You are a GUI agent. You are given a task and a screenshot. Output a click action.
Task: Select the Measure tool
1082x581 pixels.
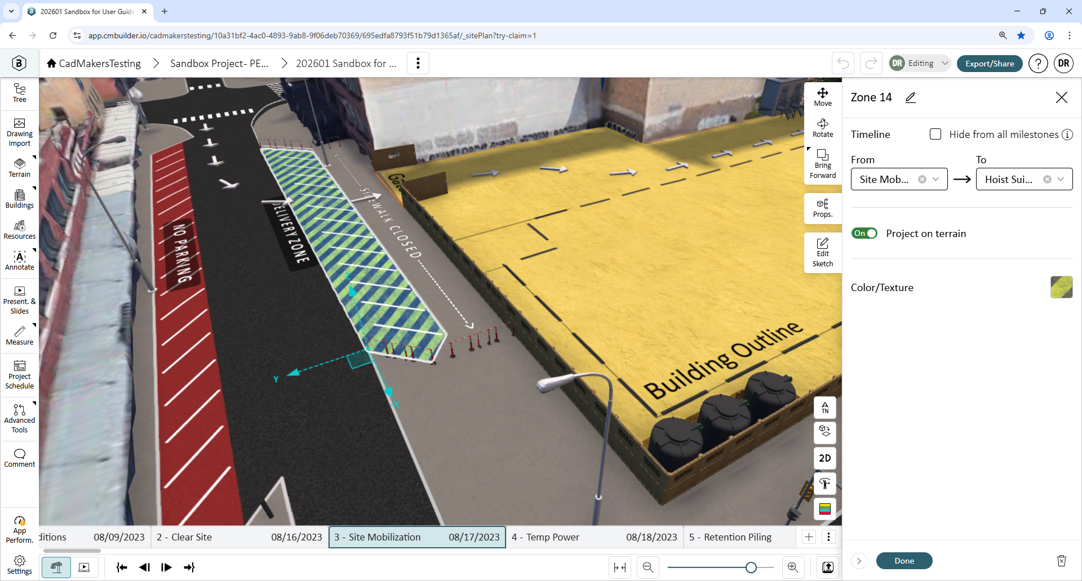tap(20, 336)
